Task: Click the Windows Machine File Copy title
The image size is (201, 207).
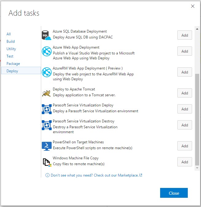Action: pos(76,158)
